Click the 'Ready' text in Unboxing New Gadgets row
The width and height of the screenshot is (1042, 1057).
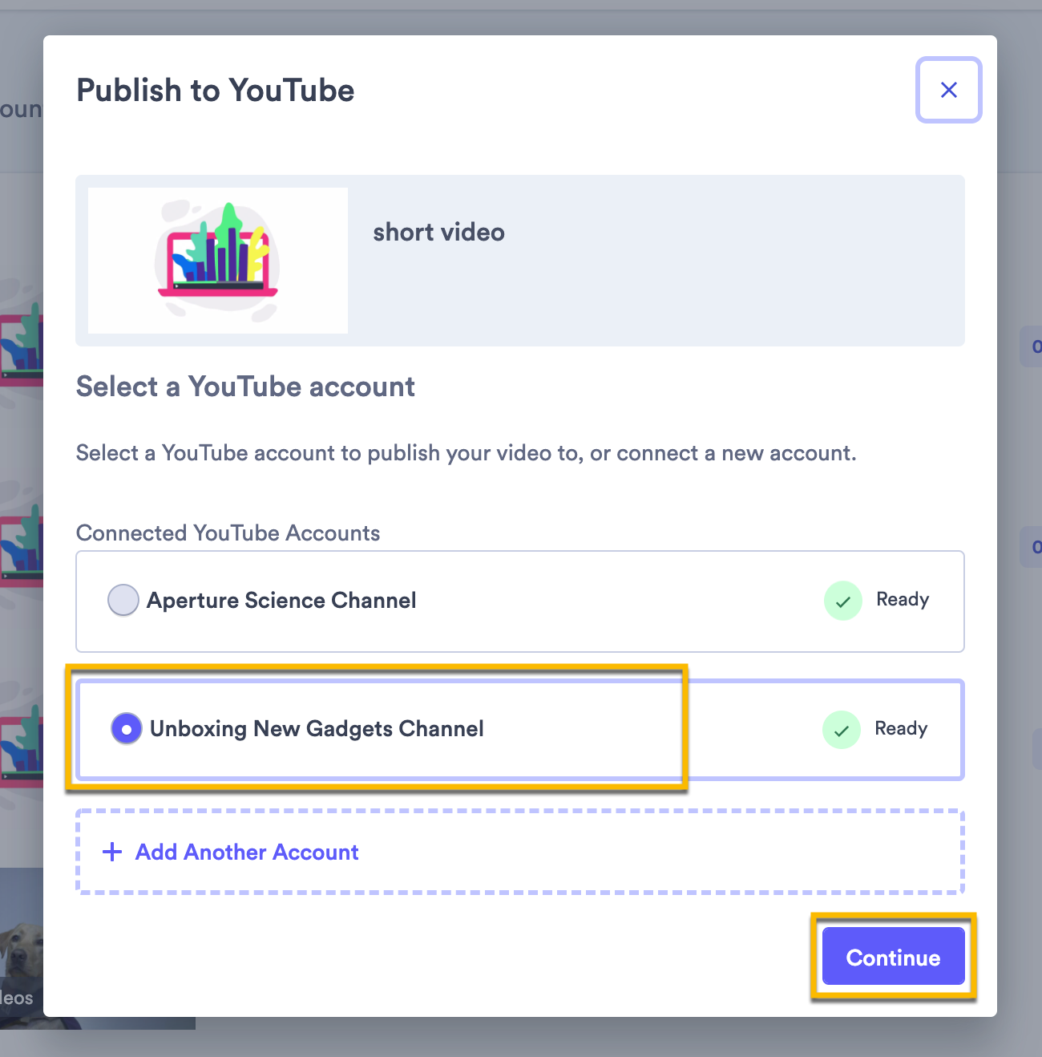tap(901, 729)
